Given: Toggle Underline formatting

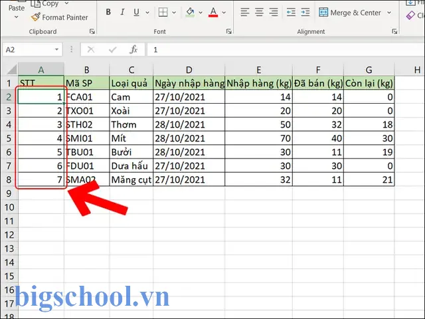Looking at the screenshot, I should click(x=136, y=12).
